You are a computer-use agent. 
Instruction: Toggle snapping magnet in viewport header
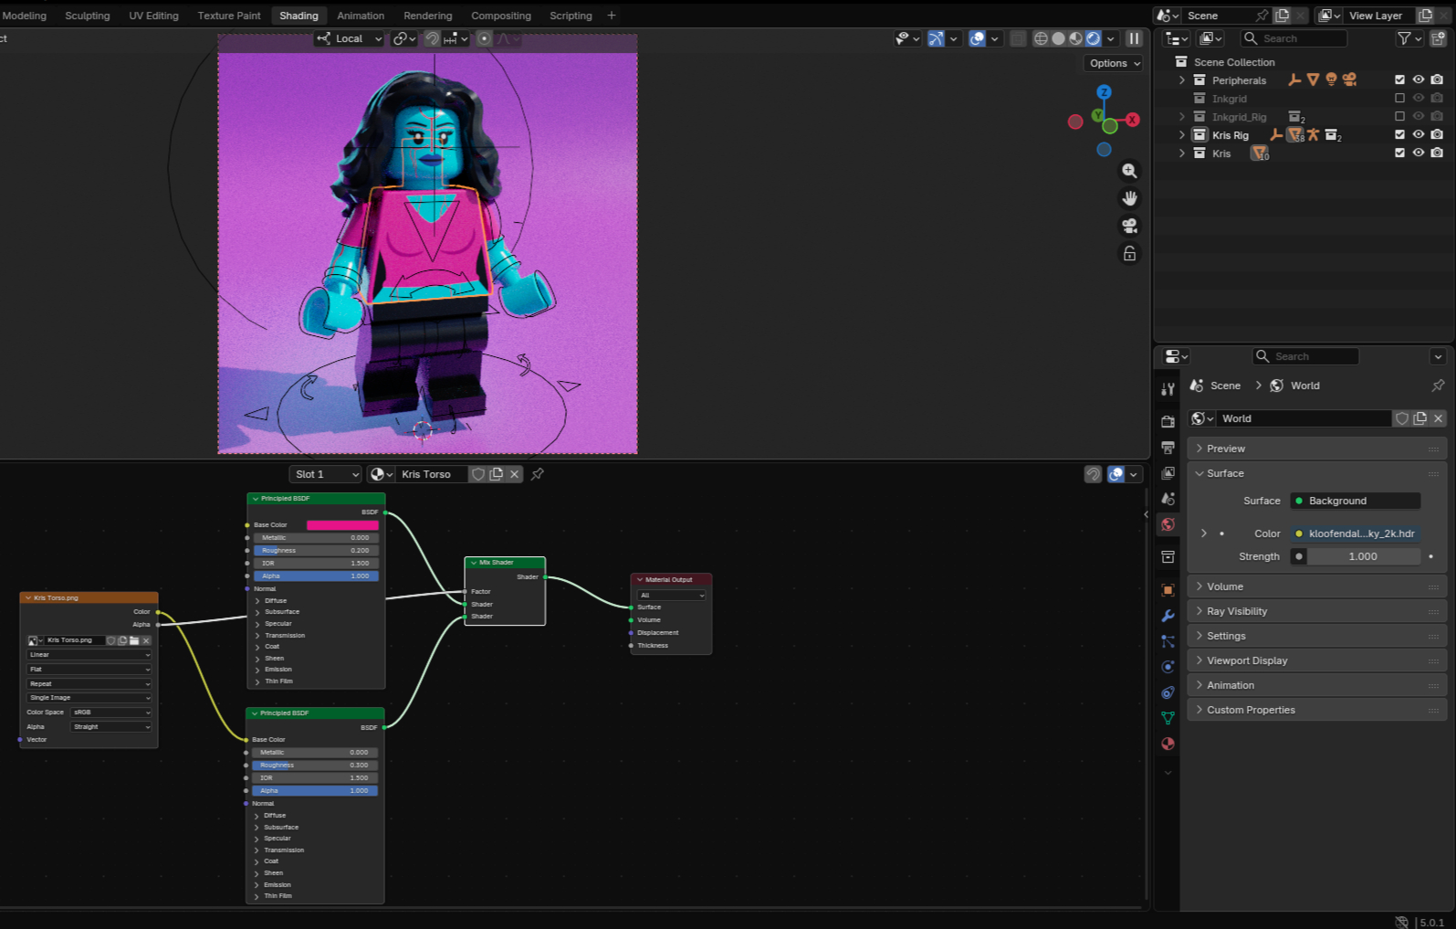[432, 38]
